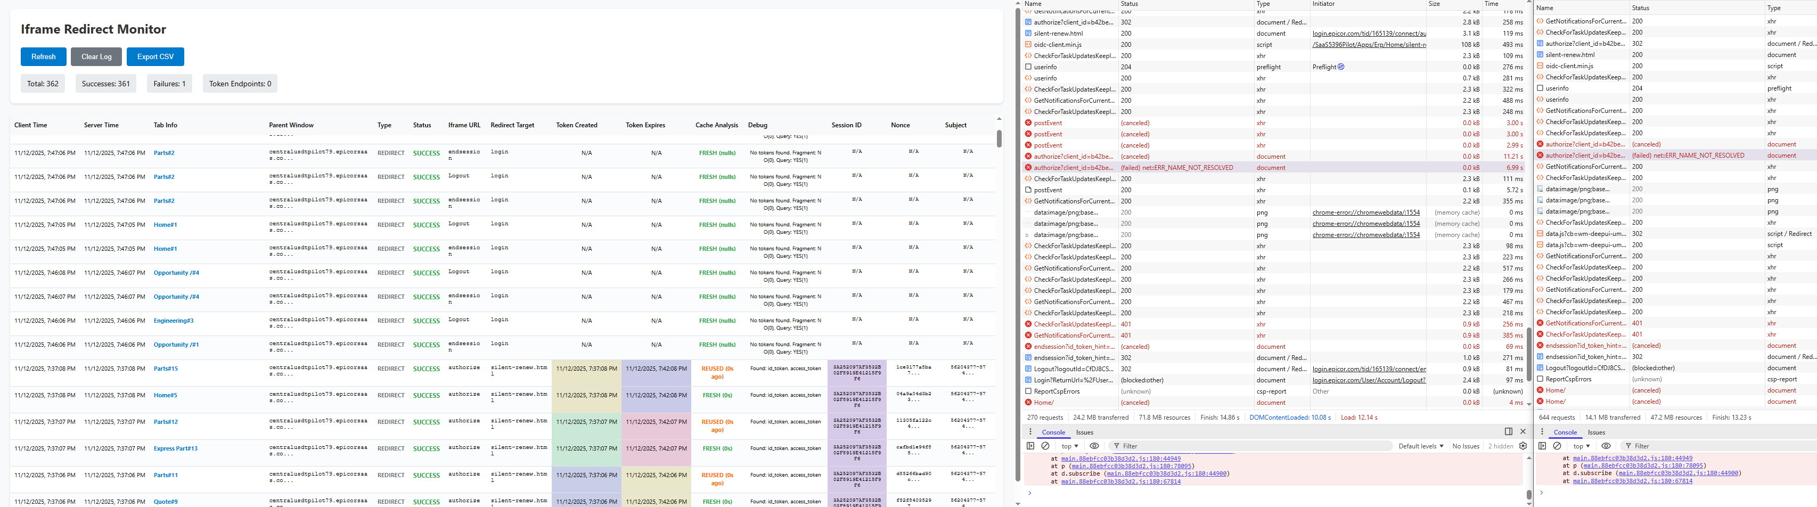The width and height of the screenshot is (1817, 507).
Task: Click the Export CSV button
Action: coord(155,56)
